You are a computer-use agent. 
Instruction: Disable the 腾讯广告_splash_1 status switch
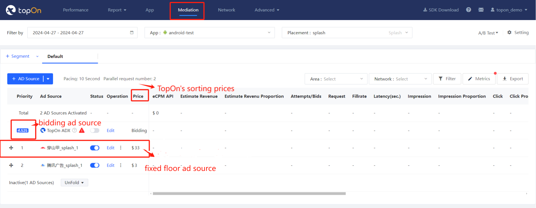[x=95, y=165]
